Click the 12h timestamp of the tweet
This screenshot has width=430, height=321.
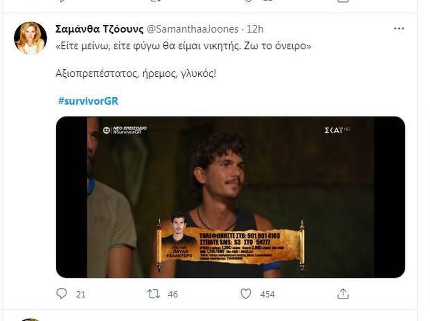[x=255, y=29]
